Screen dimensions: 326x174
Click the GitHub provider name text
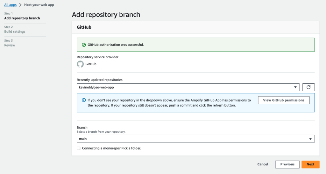[x=91, y=64]
